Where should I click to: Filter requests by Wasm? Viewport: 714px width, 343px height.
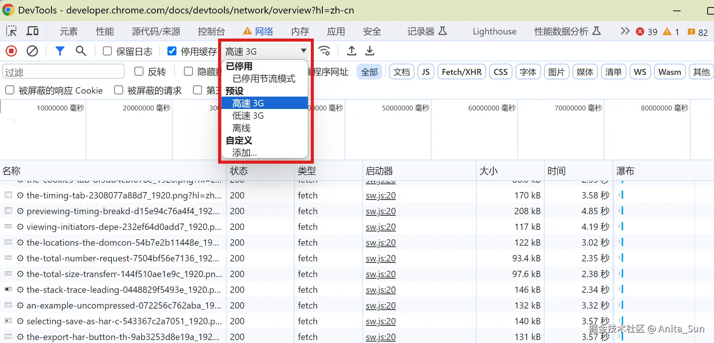click(670, 72)
